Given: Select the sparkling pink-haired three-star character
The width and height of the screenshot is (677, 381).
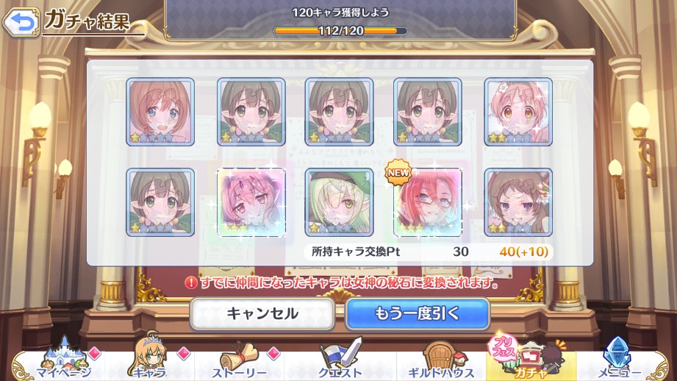Looking at the screenshot, I should point(251,202).
